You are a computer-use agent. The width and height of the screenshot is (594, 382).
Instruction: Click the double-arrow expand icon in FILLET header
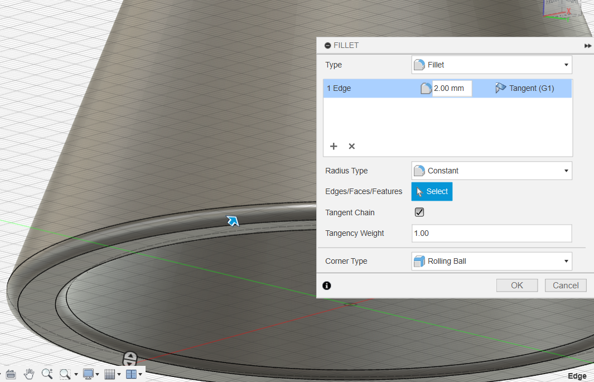click(x=587, y=46)
